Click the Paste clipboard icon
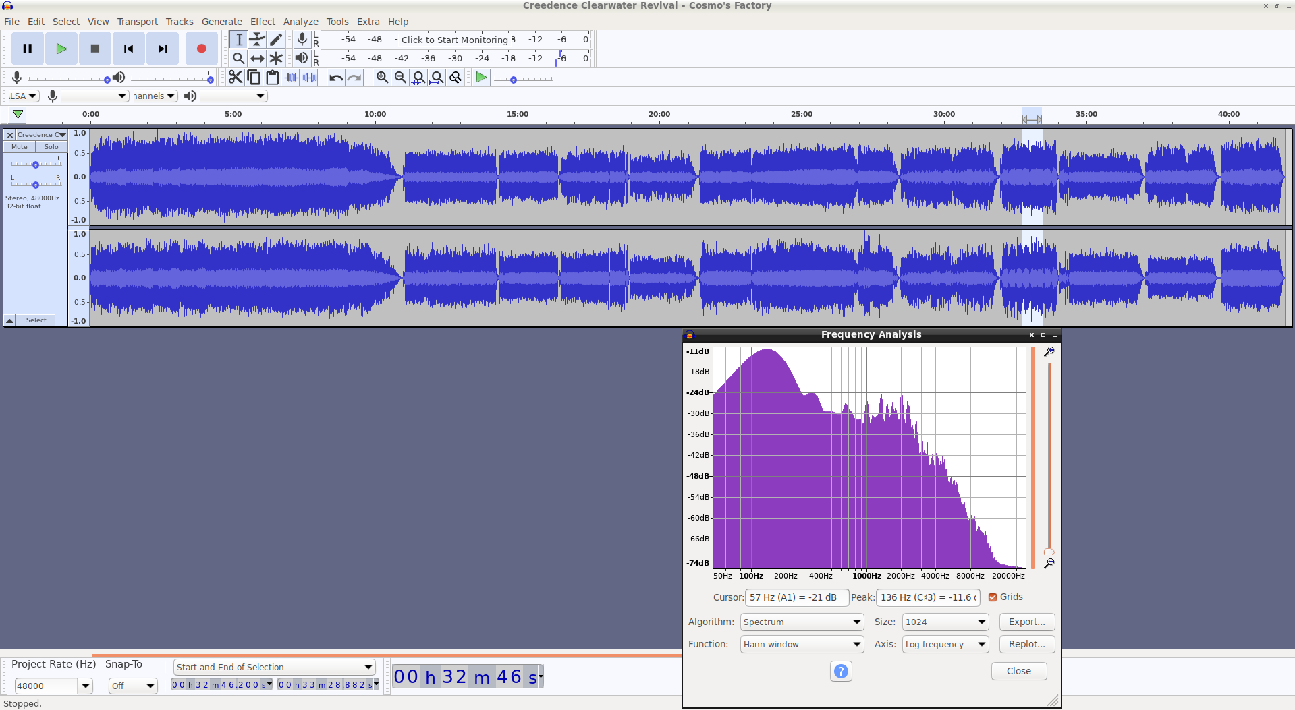1295x710 pixels. coord(272,78)
